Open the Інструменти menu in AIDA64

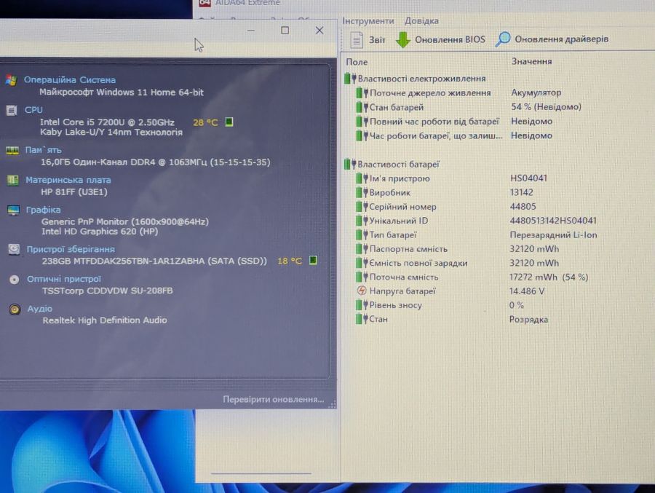coord(368,21)
